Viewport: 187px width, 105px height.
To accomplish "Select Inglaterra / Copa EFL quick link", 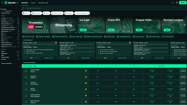I will [x=44, y=36].
